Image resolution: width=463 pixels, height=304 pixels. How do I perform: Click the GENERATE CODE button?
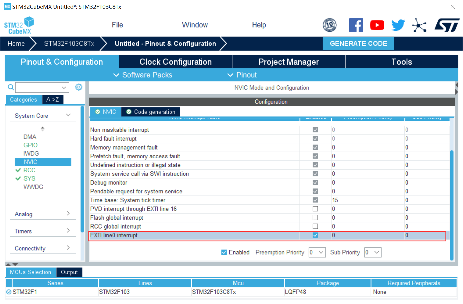coord(358,43)
